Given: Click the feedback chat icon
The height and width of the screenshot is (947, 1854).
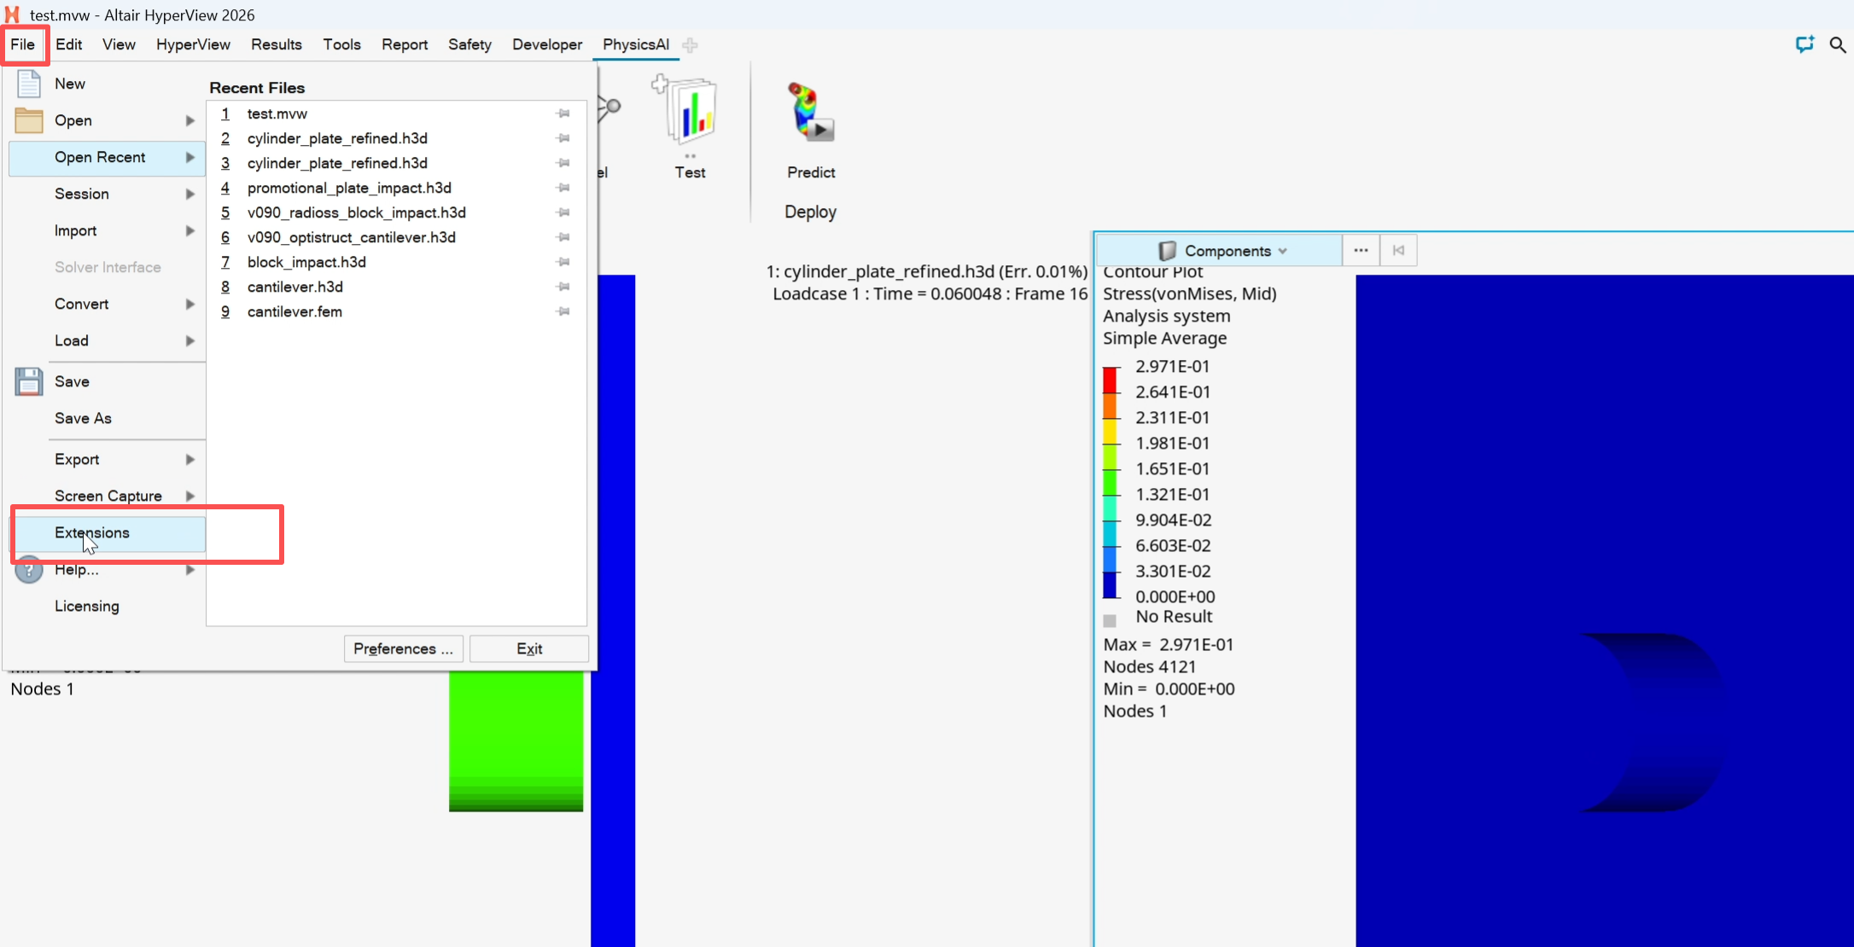Looking at the screenshot, I should pos(1804,44).
